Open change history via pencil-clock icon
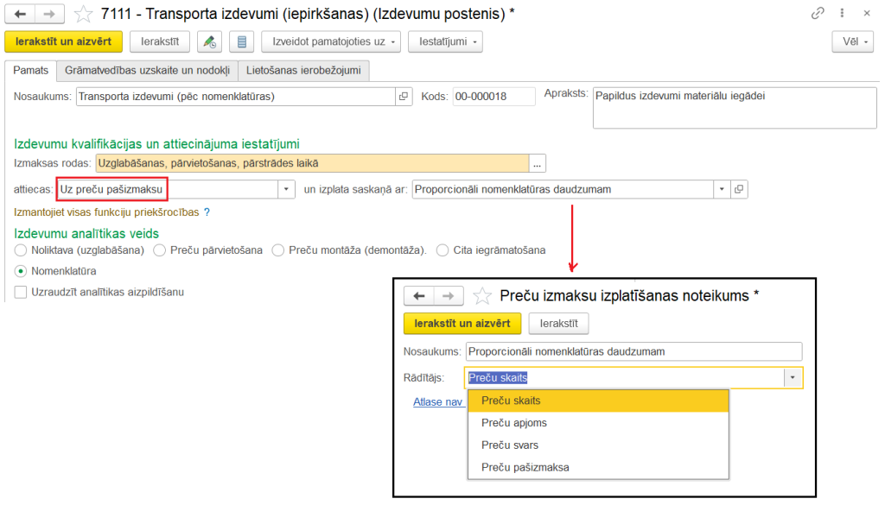Screen dimensions: 885x505 coord(209,41)
